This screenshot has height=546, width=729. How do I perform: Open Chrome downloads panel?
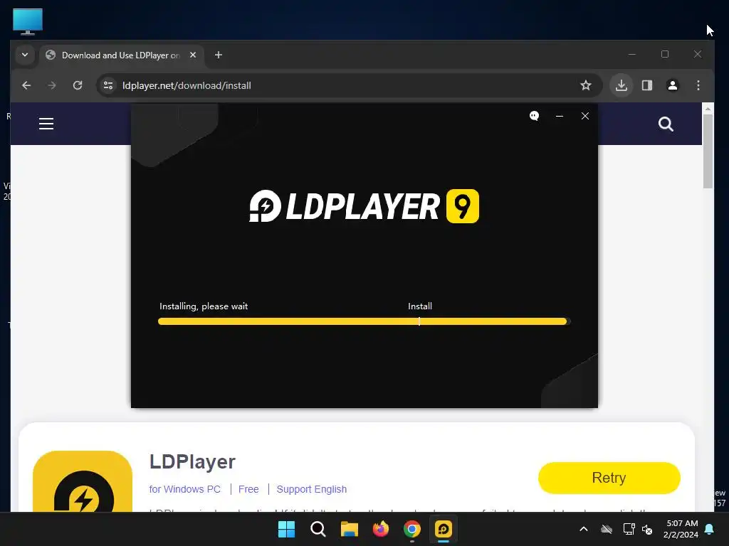[622, 85]
